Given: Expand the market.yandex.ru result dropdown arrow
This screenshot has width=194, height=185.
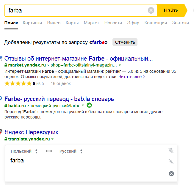Looking at the screenshot, I should (120, 65).
